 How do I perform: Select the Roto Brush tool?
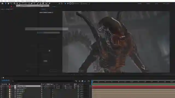tap(46, 4)
